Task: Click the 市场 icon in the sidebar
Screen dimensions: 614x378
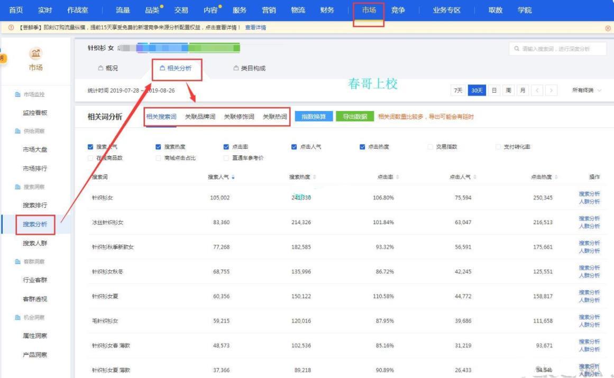Action: pos(35,54)
